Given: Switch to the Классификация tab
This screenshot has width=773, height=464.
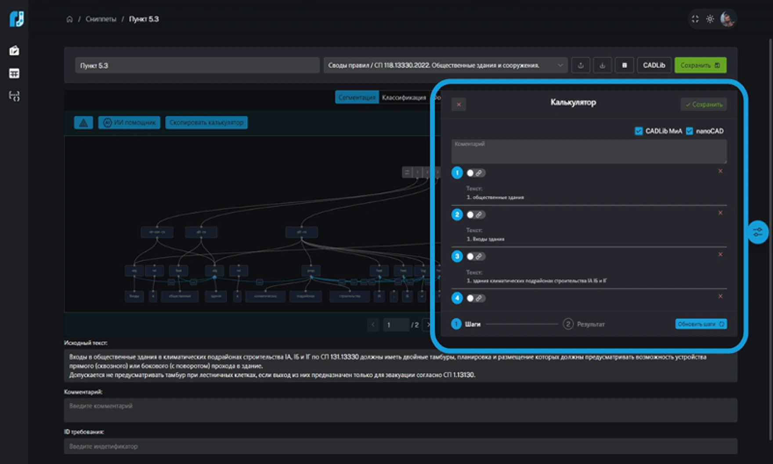Looking at the screenshot, I should pos(404,98).
